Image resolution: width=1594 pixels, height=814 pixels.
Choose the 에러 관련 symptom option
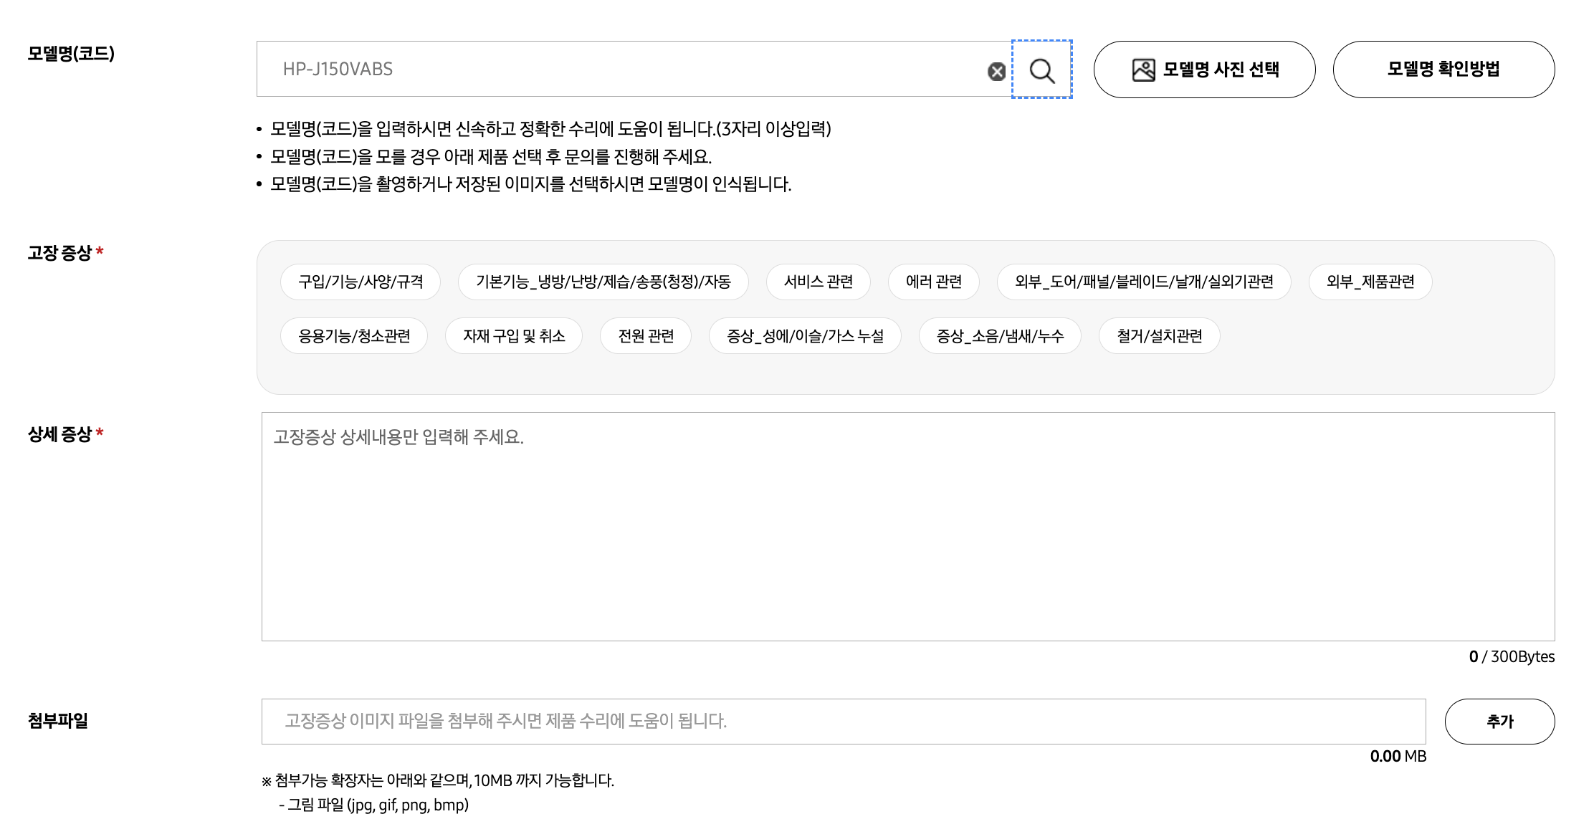[933, 282]
